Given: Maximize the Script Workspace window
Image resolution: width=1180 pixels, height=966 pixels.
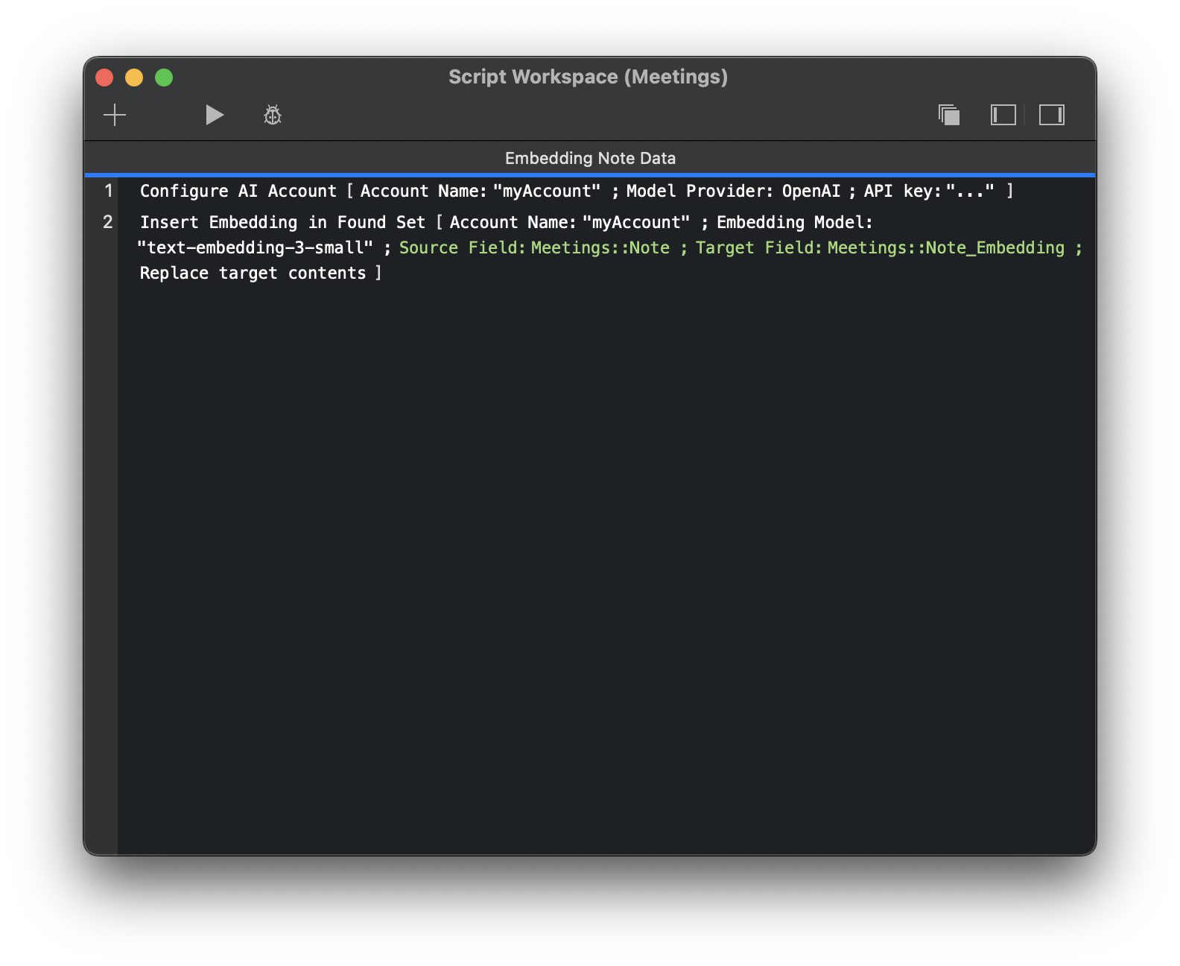Looking at the screenshot, I should 164,78.
